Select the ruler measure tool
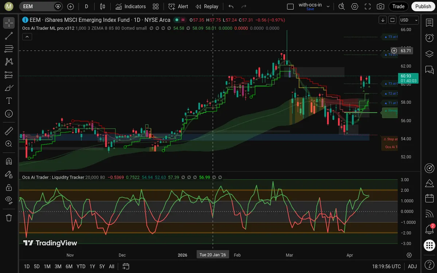Image resolution: width=437 pixels, height=273 pixels. point(9,131)
